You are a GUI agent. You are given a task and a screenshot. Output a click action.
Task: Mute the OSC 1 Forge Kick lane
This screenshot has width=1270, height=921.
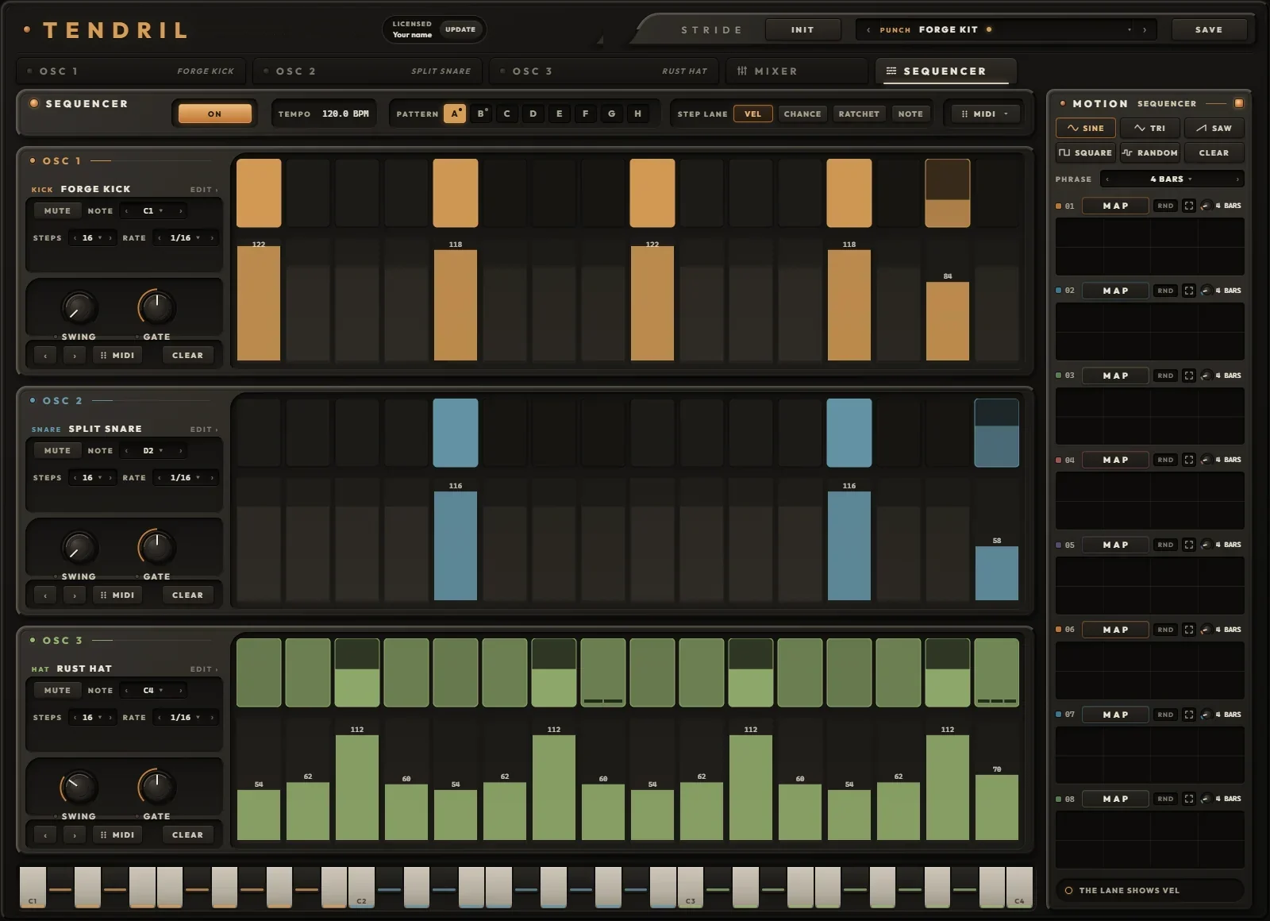(57, 211)
